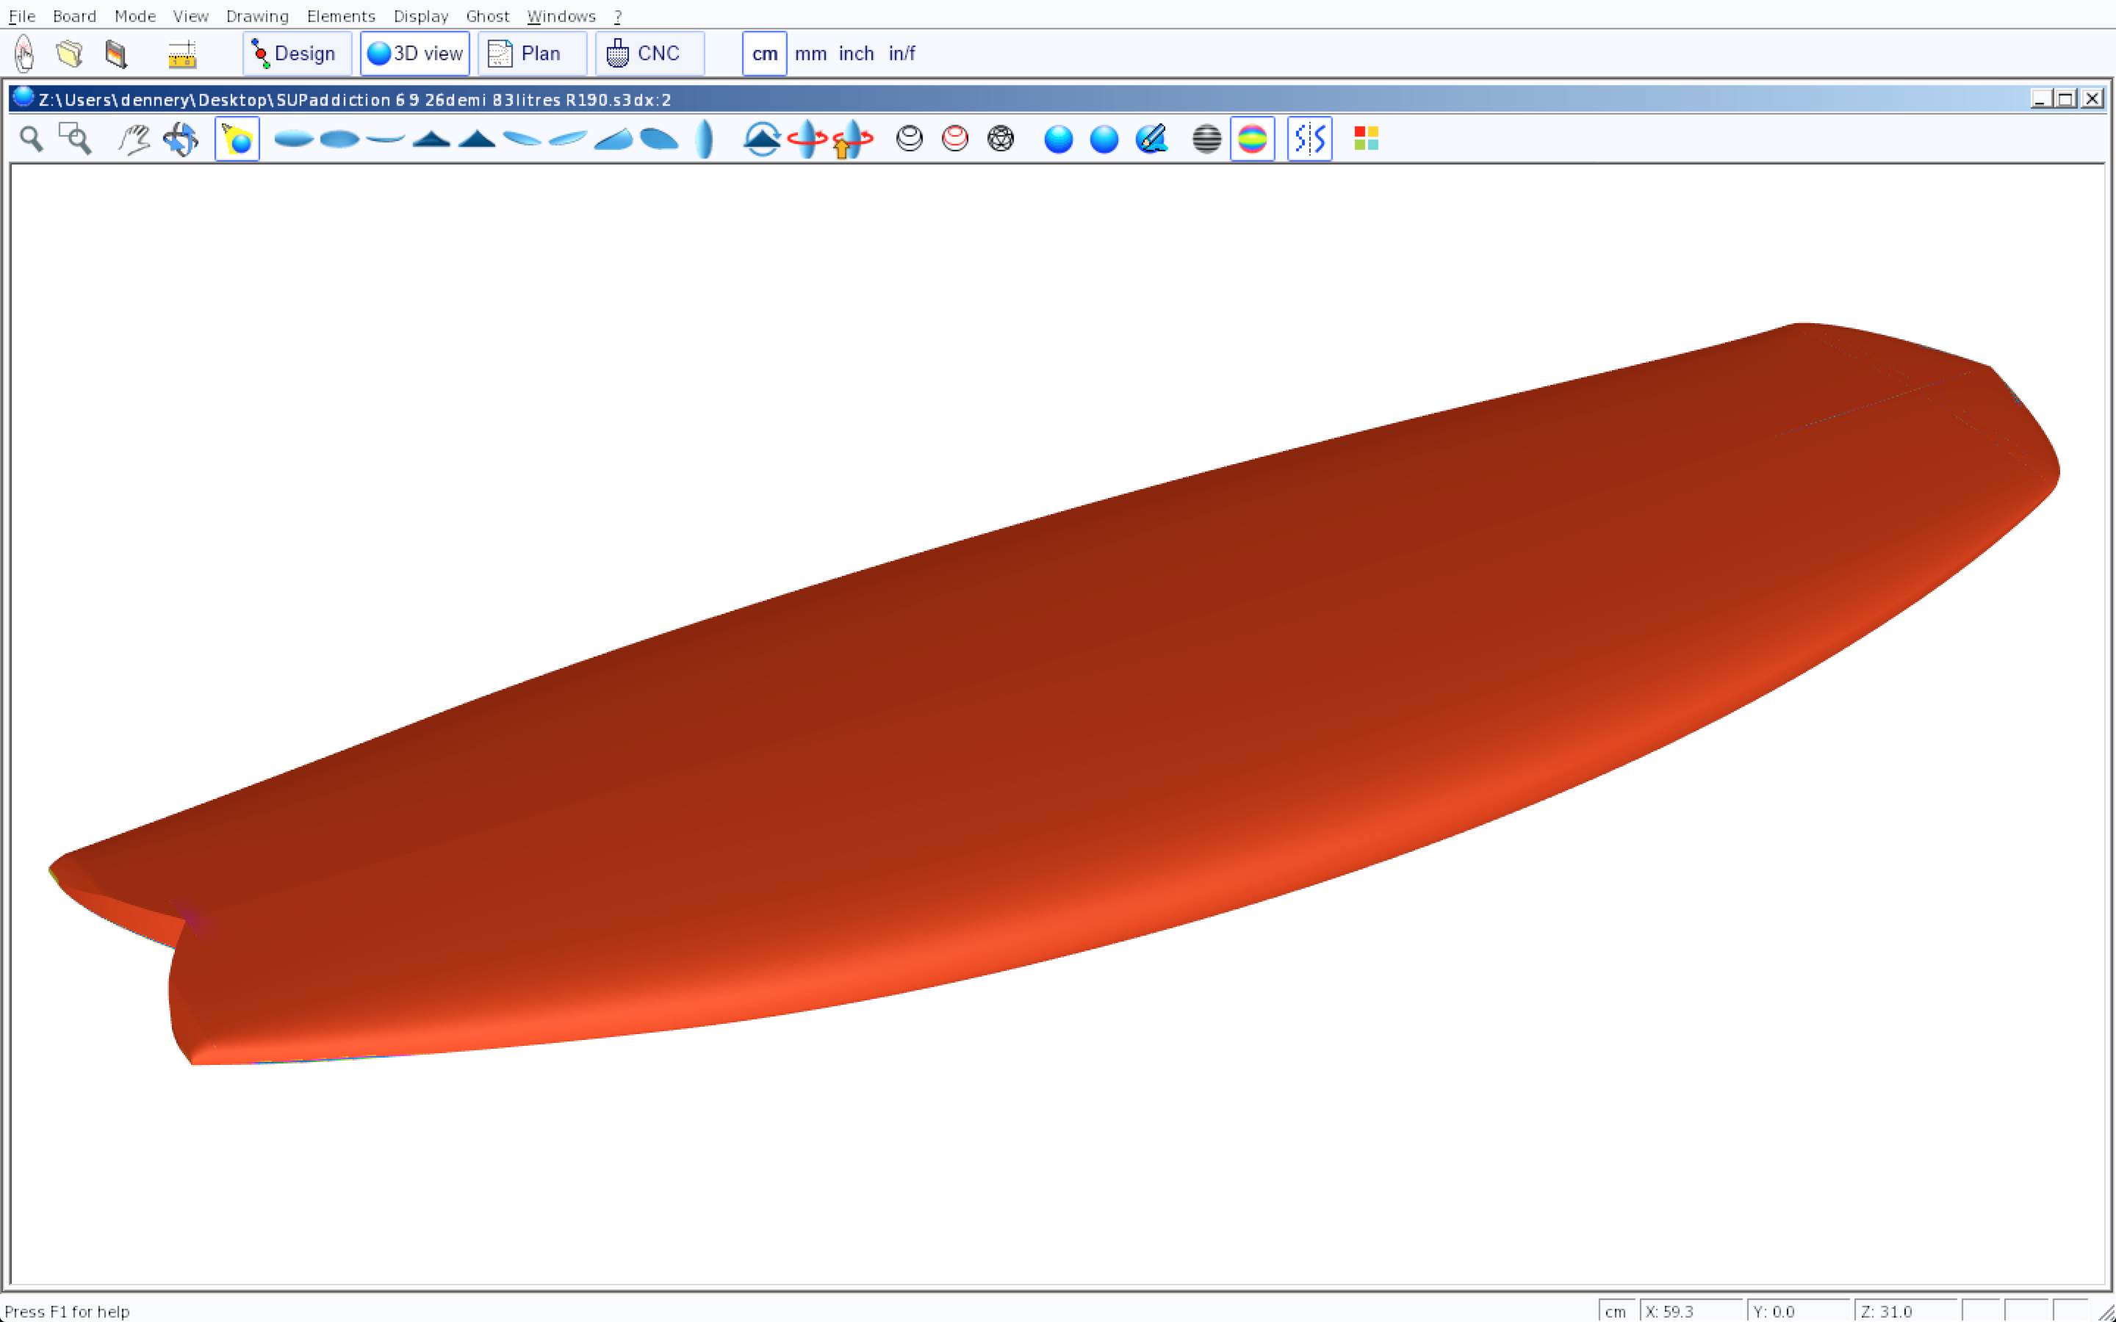Toggle the light source sphere button
This screenshot has width=2116, height=1322.
pyautogui.click(x=237, y=139)
